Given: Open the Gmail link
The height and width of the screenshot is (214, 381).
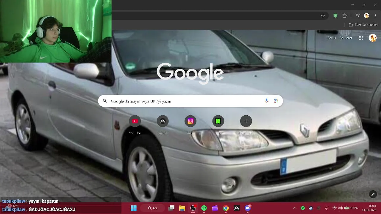Looking at the screenshot, I should pyautogui.click(x=332, y=38).
